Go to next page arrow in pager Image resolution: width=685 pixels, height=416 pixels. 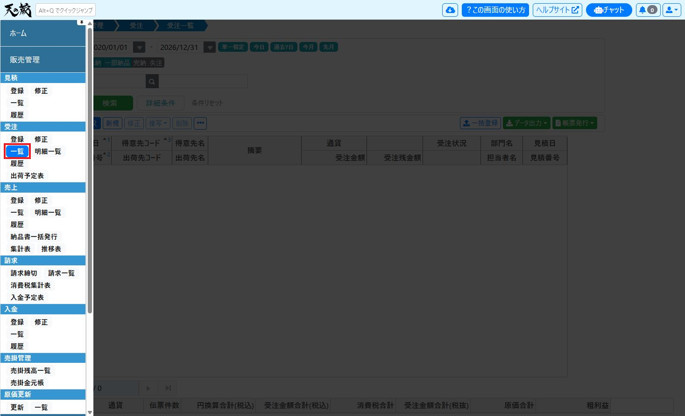pyautogui.click(x=148, y=388)
